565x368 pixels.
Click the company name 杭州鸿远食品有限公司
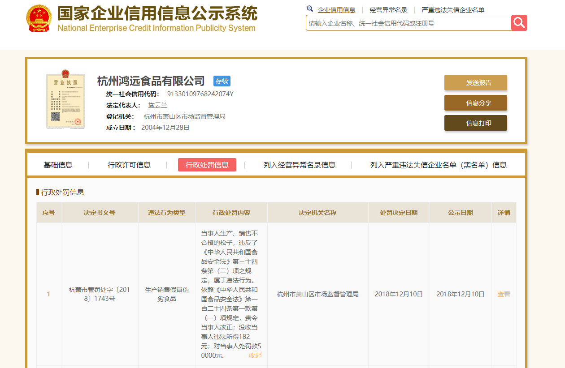pyautogui.click(x=151, y=81)
